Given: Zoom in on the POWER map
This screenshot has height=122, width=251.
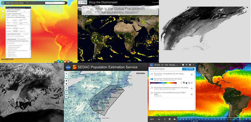Looking at the screenshot, I should click(x=3, y=8).
